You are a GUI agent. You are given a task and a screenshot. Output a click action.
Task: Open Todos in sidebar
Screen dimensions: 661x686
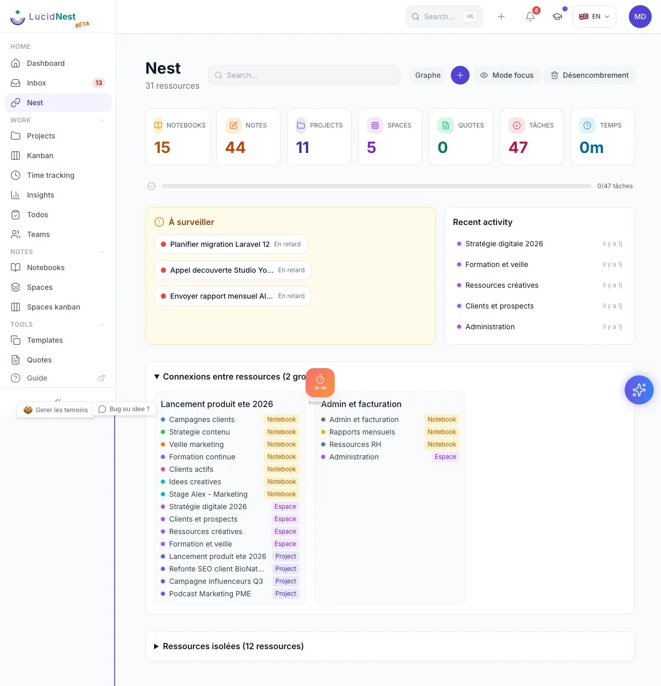coord(58,215)
